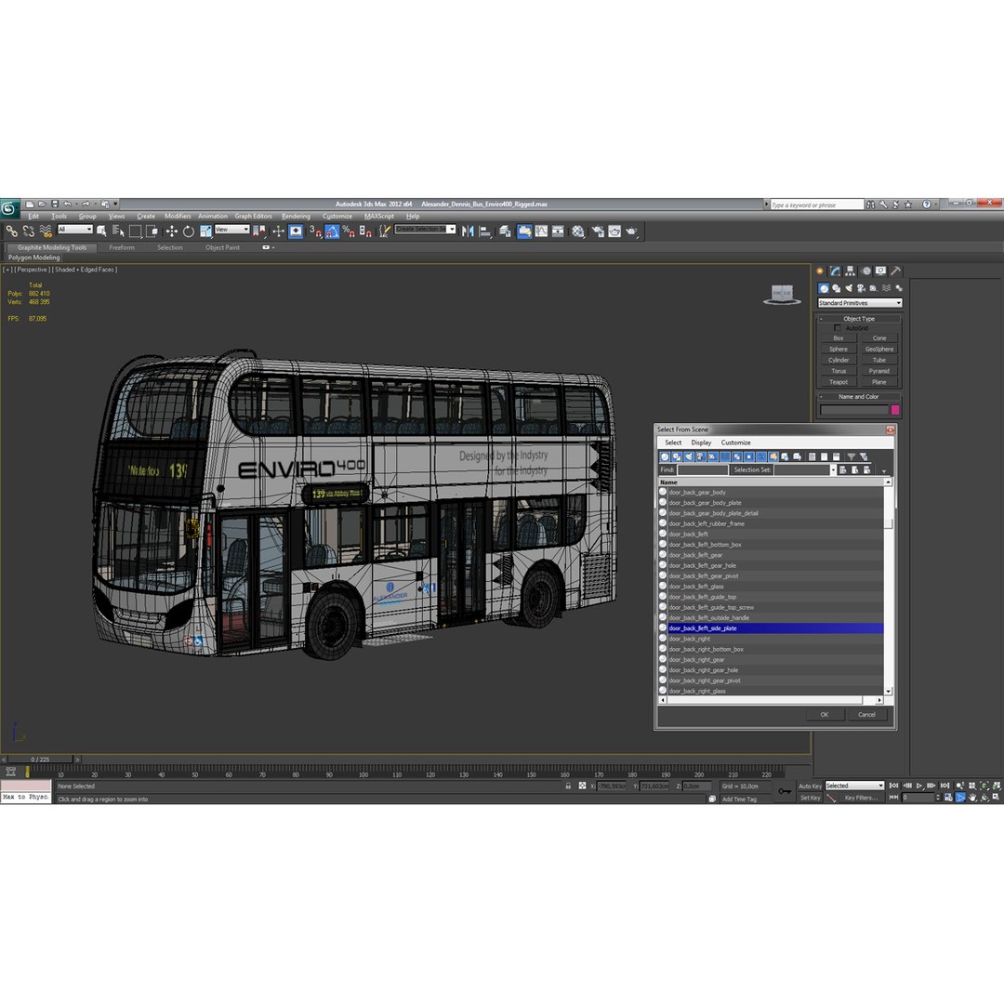Click the magenta object color swatch
The width and height of the screenshot is (1004, 1004).
pos(894,410)
